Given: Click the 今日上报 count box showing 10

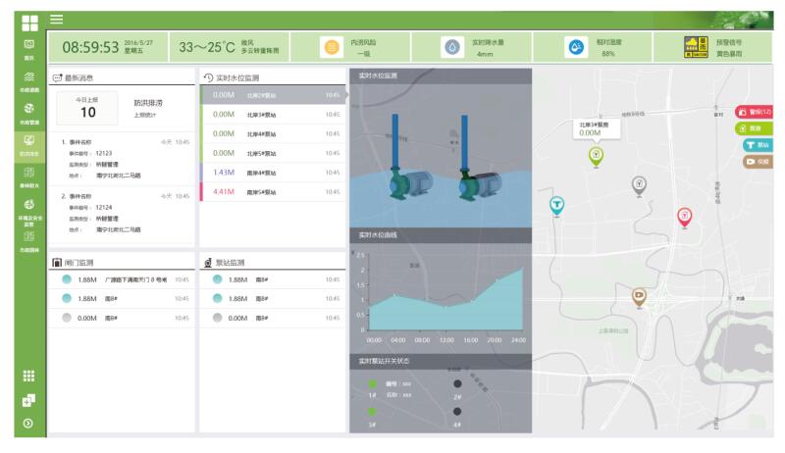Looking at the screenshot, I should coord(87,107).
